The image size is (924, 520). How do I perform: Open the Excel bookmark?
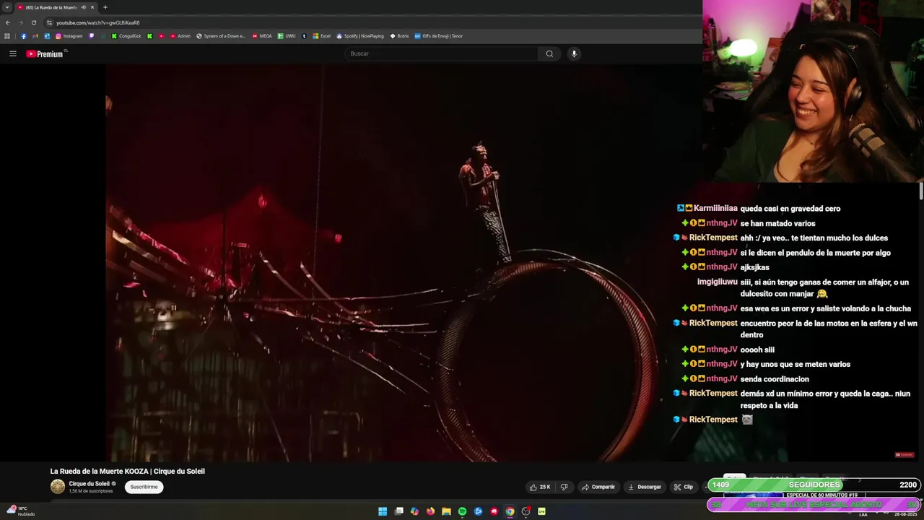click(321, 36)
